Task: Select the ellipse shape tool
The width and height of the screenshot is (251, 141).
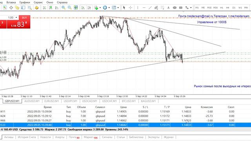Action: [175, 7]
